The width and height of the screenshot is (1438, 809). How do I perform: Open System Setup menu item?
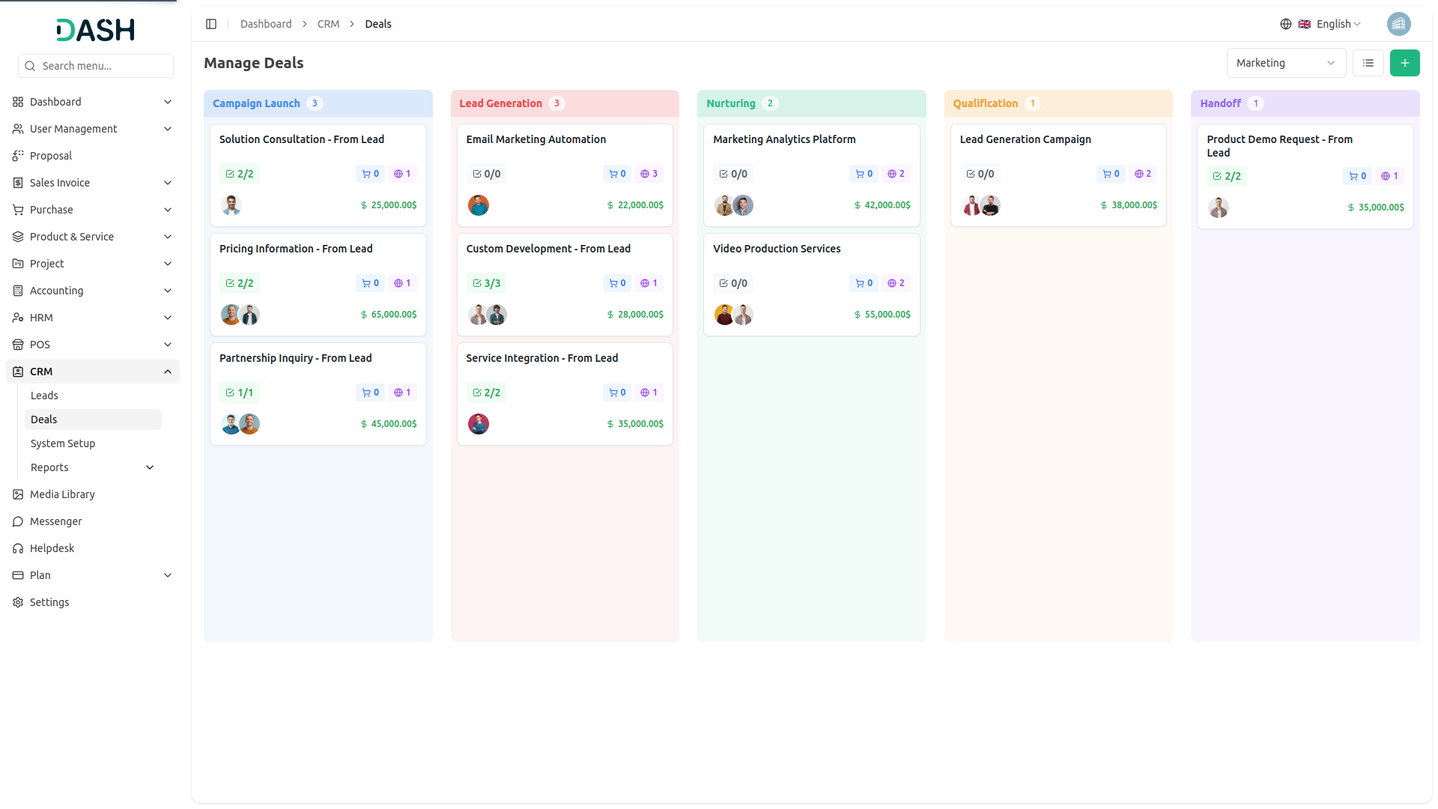[63, 443]
